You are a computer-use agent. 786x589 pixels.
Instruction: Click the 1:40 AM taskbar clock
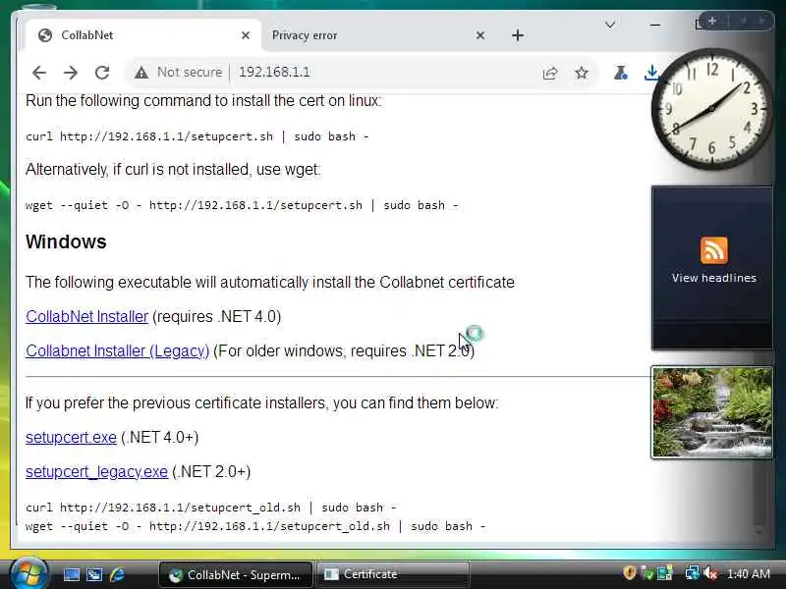(x=749, y=574)
